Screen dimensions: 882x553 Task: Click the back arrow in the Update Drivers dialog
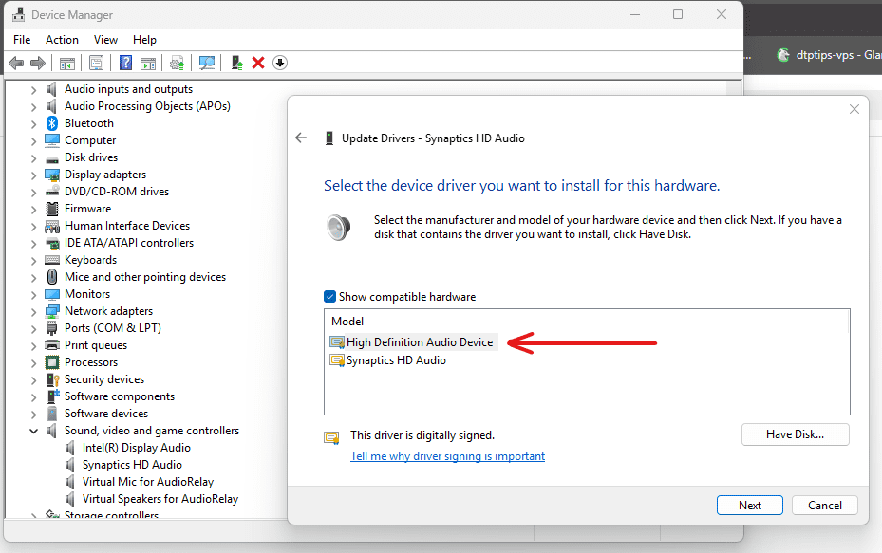[301, 138]
